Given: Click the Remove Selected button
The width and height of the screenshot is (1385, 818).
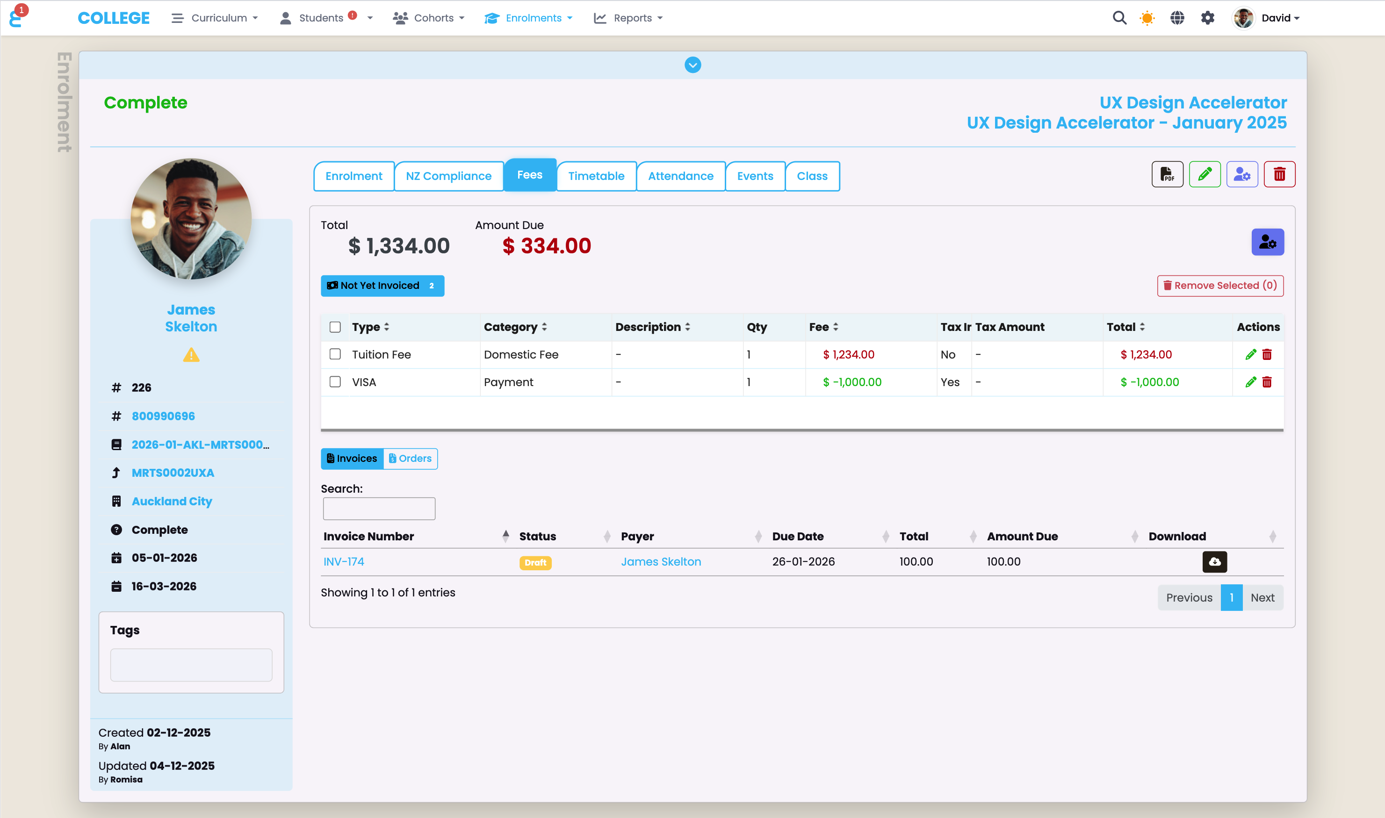Looking at the screenshot, I should (1220, 286).
